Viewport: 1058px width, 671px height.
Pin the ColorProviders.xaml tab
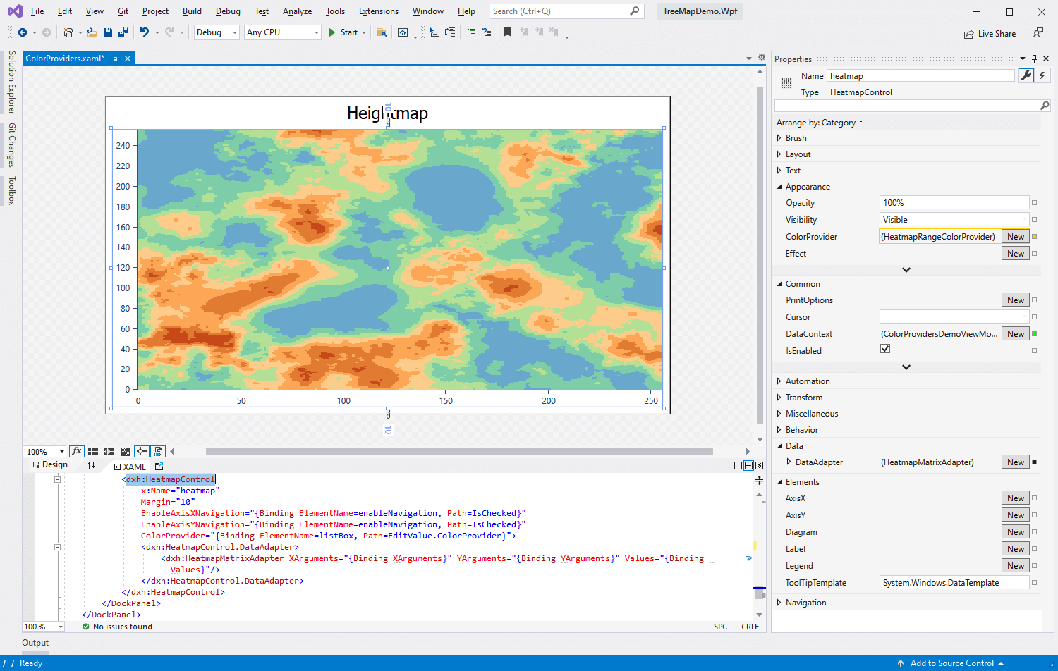[x=115, y=59]
